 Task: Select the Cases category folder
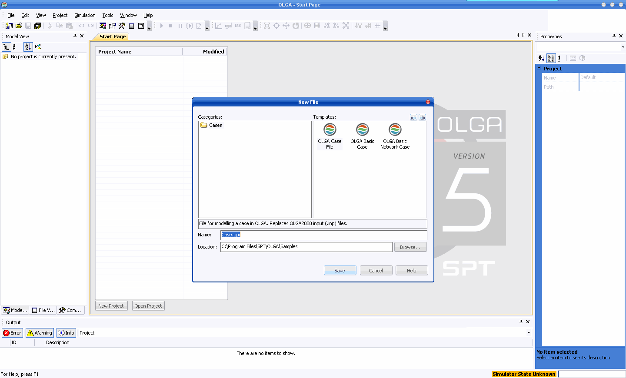(x=211, y=125)
